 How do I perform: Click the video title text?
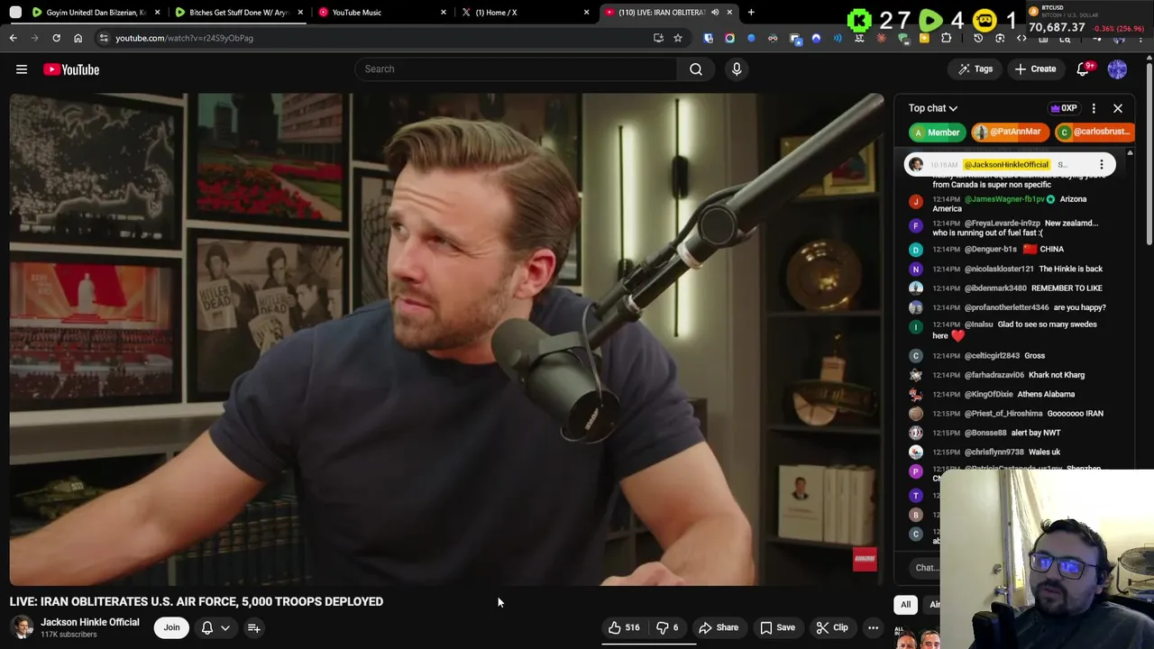tap(197, 601)
